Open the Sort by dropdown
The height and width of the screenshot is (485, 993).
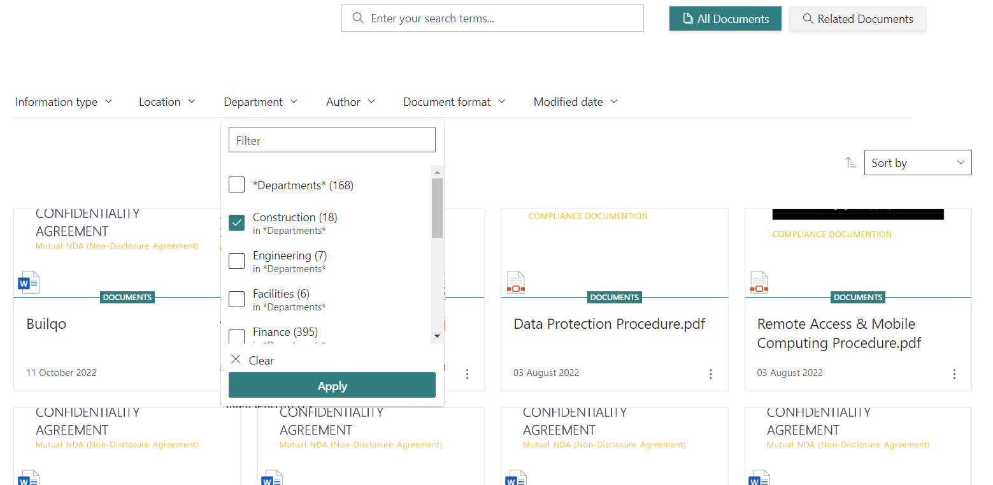tap(917, 163)
